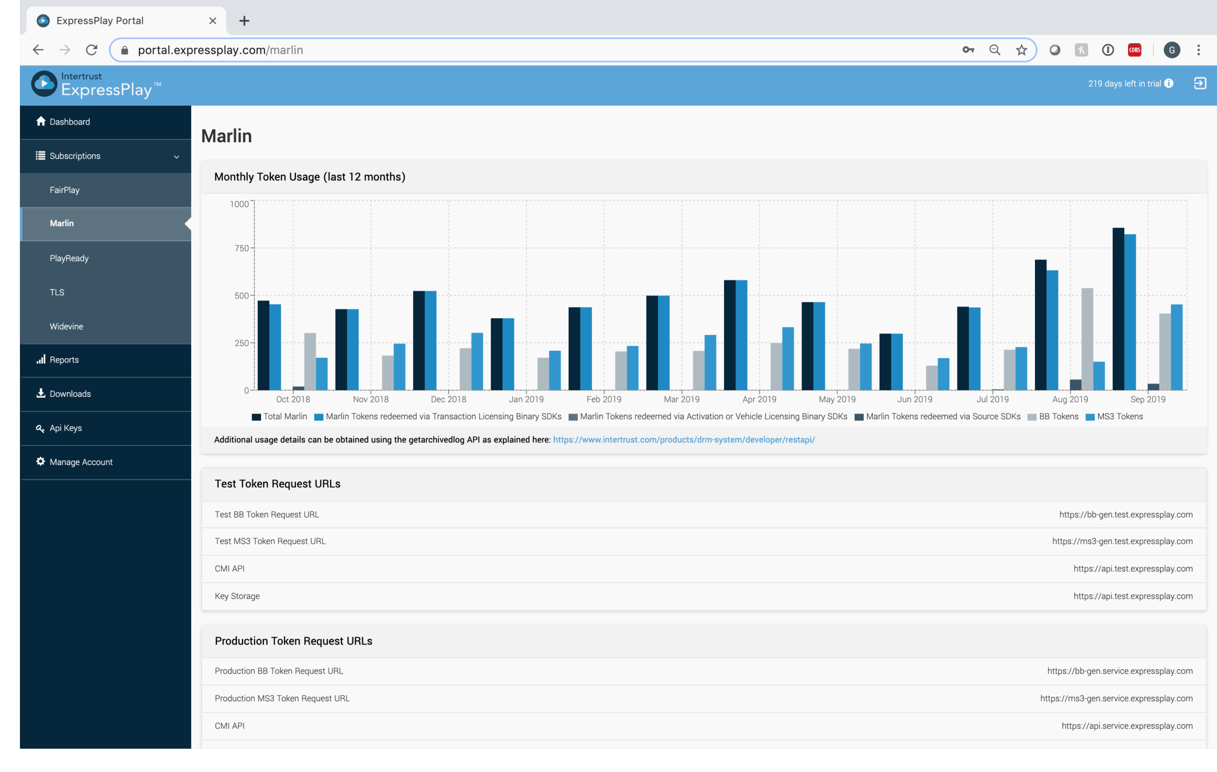Click the browser reload icon
The width and height of the screenshot is (1217, 772).
click(x=91, y=50)
